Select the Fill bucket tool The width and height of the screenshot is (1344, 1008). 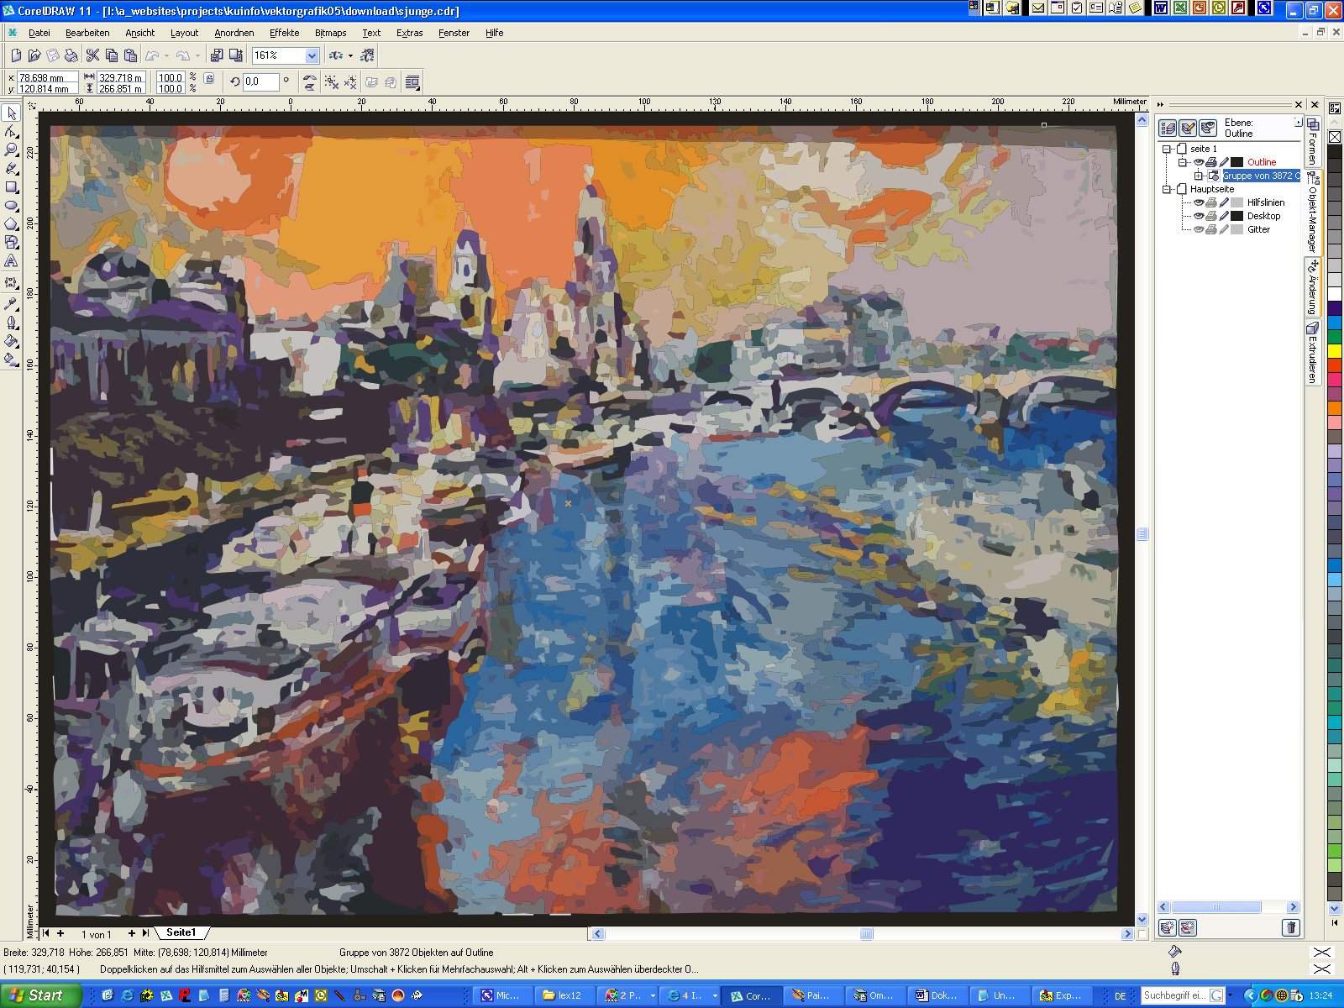(12, 340)
